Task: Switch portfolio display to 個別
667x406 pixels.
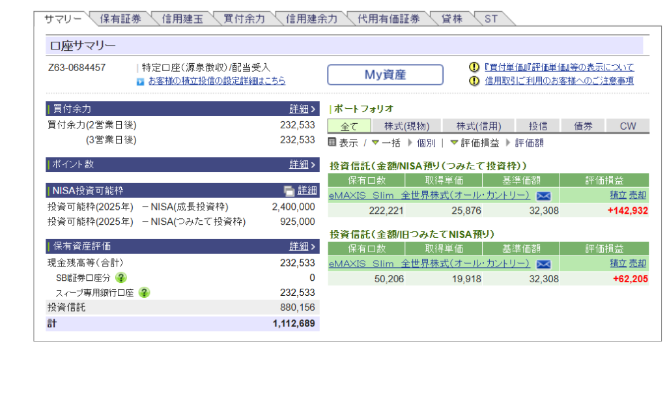Action: point(425,143)
